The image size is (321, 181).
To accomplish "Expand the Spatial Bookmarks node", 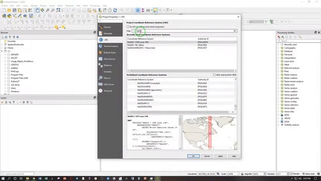I will point(2,45).
